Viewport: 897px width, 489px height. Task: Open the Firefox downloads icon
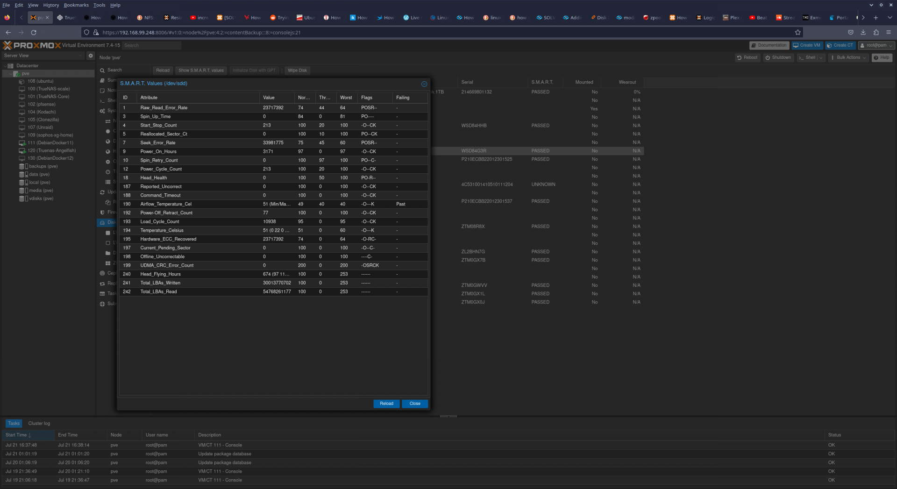coord(863,33)
